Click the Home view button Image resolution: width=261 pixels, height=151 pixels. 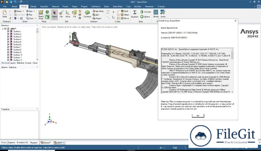pos(18,11)
